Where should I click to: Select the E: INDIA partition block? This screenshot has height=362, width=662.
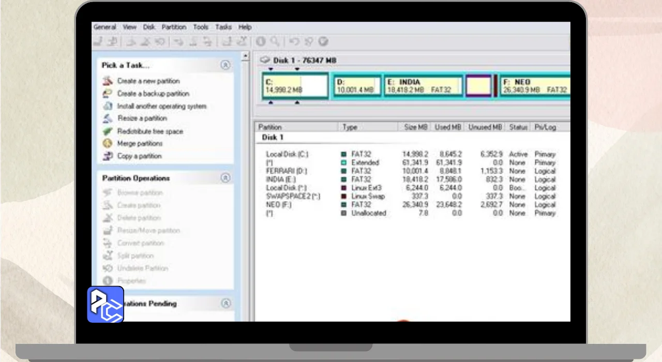coord(423,86)
